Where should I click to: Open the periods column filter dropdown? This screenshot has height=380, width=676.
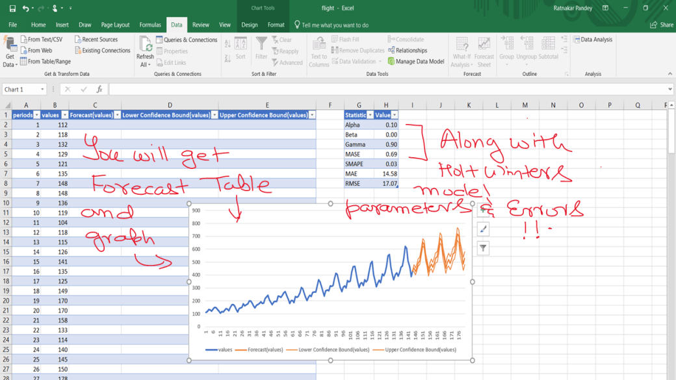tap(36, 115)
